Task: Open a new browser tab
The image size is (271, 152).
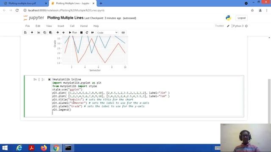Action: click(x=101, y=3)
